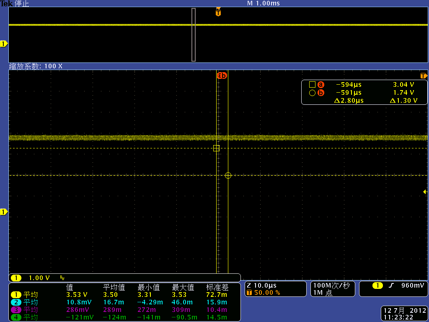The width and height of the screenshot is (429, 322).
Task: Select channel 2 measurement badge (cyan)
Action: (16, 302)
